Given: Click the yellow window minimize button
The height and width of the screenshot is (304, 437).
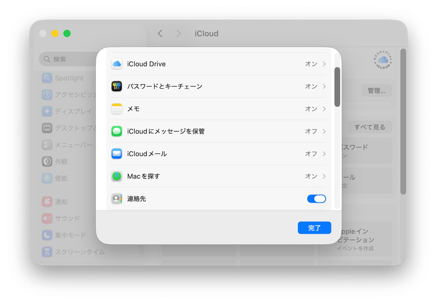Looking at the screenshot, I should (x=55, y=33).
